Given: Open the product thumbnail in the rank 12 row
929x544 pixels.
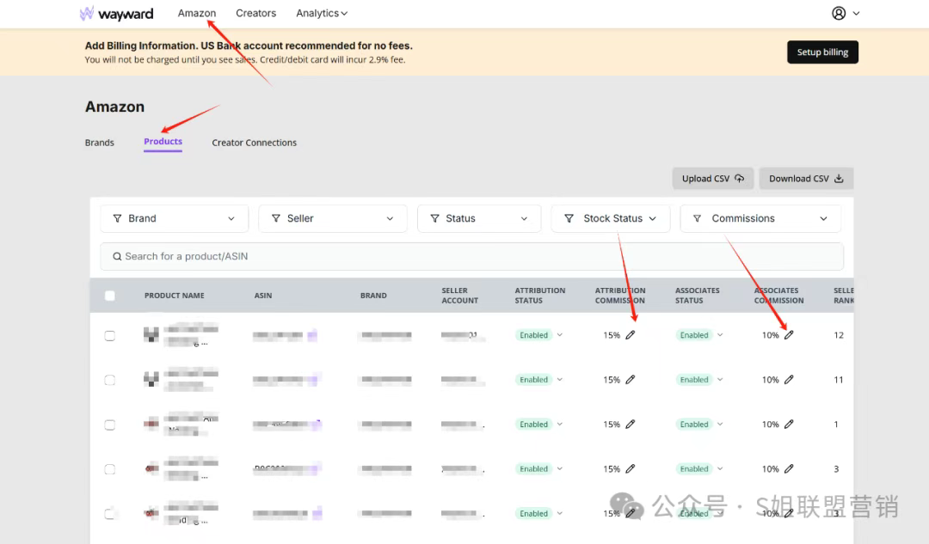Looking at the screenshot, I should point(151,335).
